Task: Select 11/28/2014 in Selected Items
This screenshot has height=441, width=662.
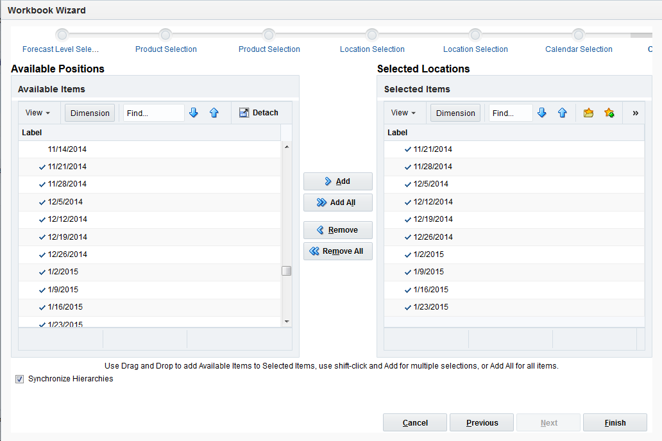Action: pyautogui.click(x=514, y=167)
